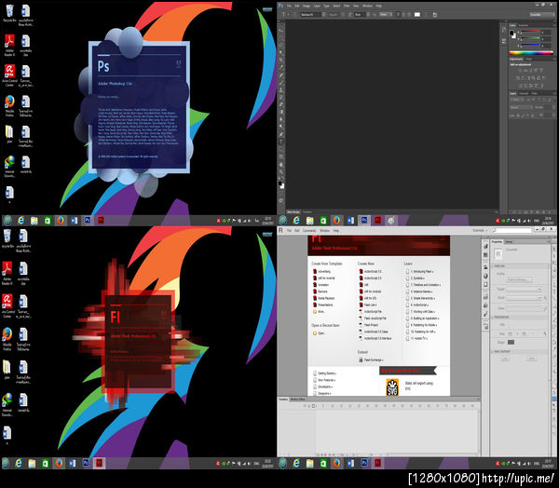This screenshot has height=488, width=559.
Task: Click the Stage color swatch in Flash Properties
Action: (511, 342)
